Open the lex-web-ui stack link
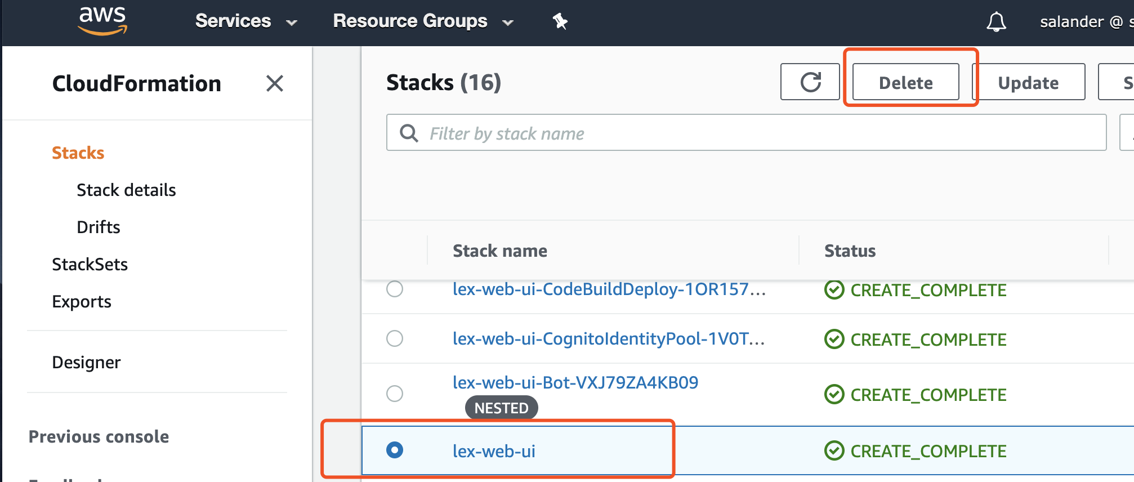 pos(494,451)
